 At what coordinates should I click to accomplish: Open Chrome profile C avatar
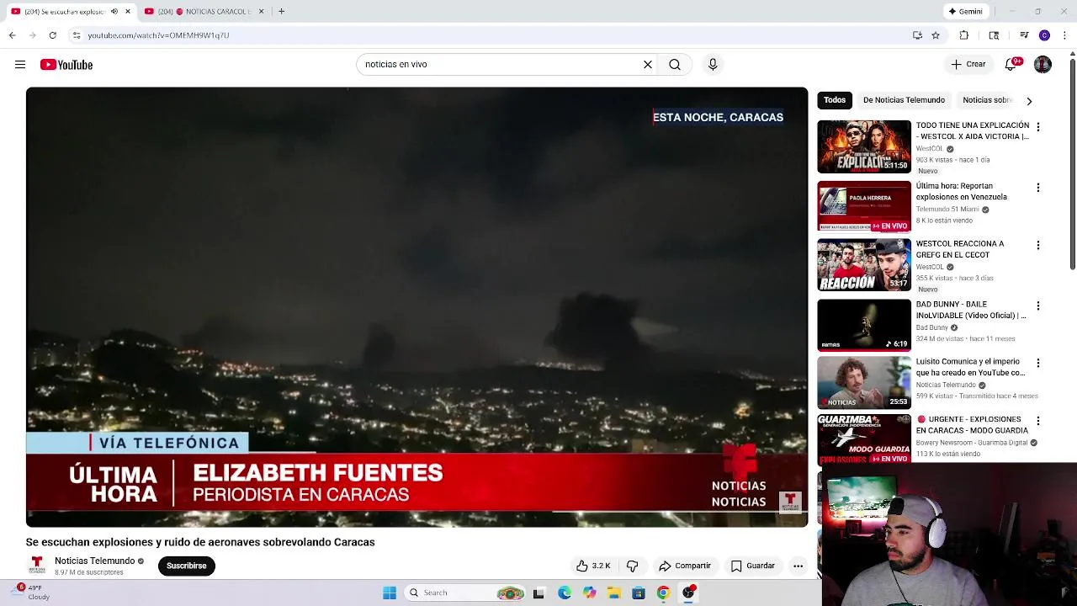coord(1044,35)
